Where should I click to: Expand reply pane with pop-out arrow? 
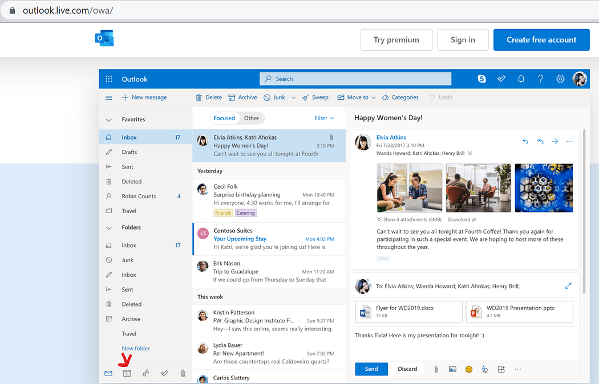pyautogui.click(x=568, y=285)
